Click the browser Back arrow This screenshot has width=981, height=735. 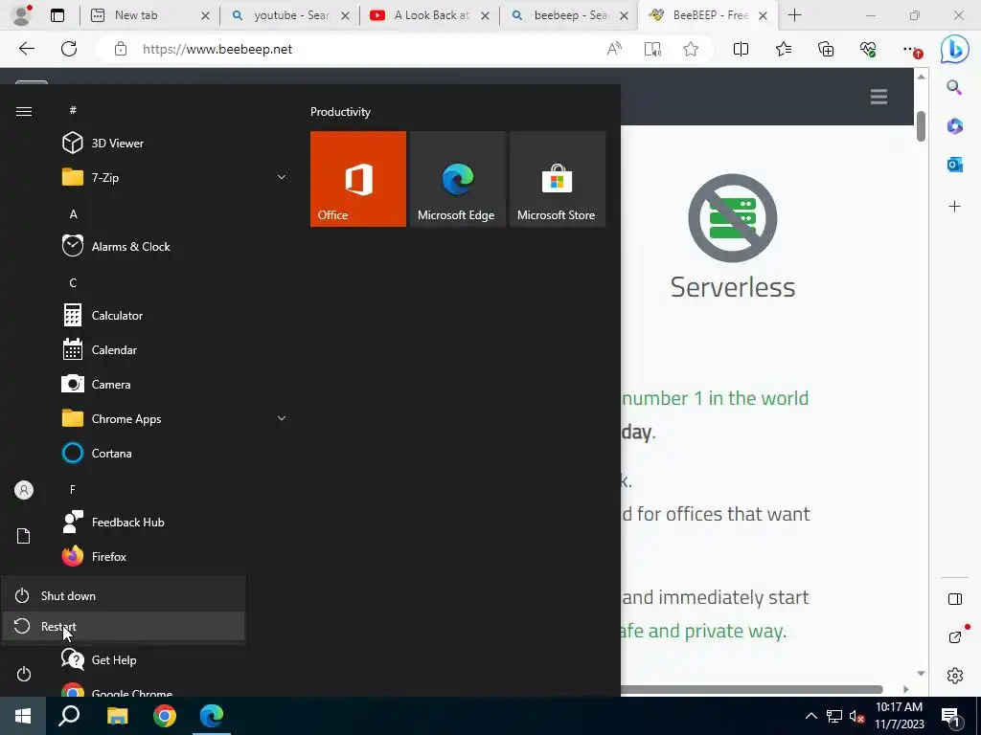click(x=26, y=49)
